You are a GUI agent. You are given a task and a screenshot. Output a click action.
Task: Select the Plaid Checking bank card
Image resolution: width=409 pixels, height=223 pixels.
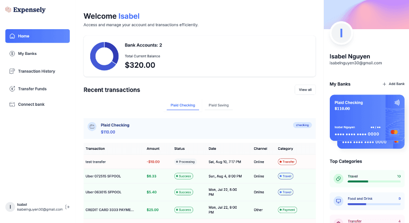367,118
